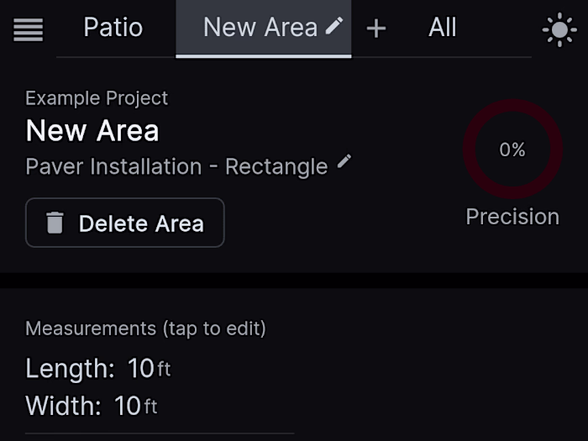
Task: Click the 0% precision ring
Action: tap(512, 150)
